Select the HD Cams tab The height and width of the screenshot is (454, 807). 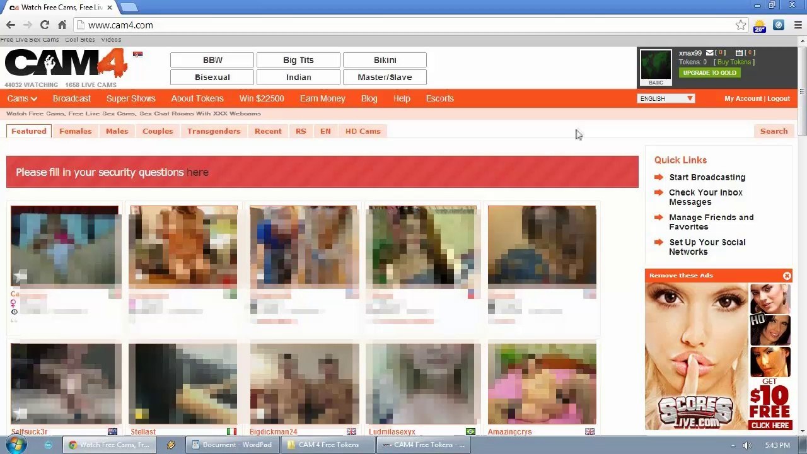363,131
